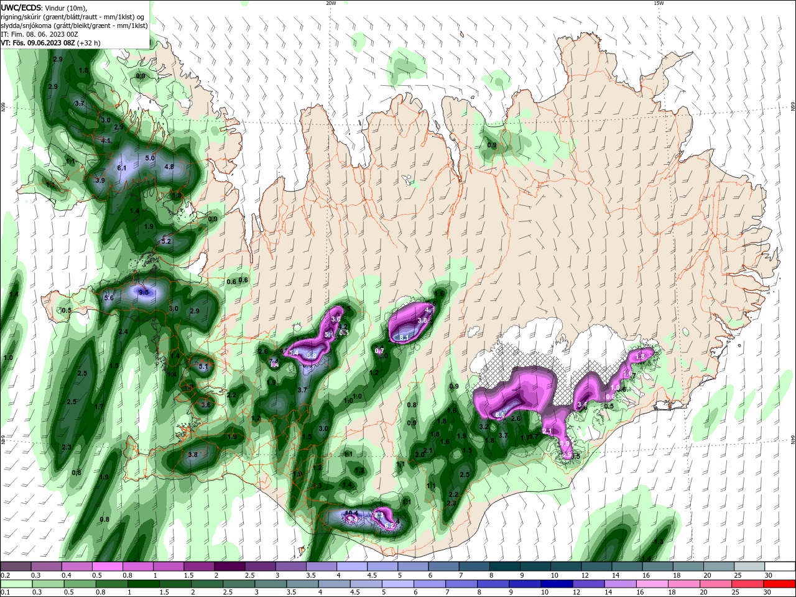Click the medium green 0.5–0.8 rain legend swatch
796x597 pixels.
[80, 584]
